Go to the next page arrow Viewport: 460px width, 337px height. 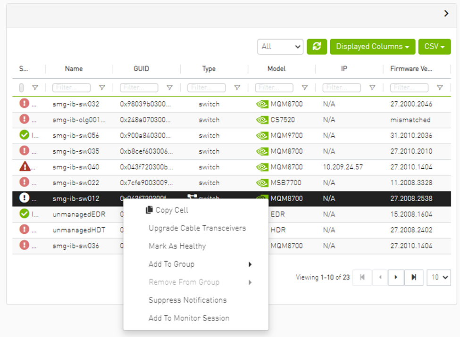(396, 277)
